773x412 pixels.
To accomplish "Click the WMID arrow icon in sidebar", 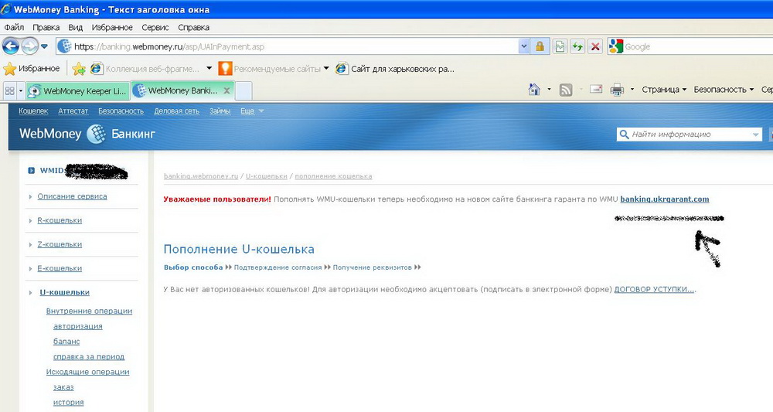I will (x=31, y=171).
